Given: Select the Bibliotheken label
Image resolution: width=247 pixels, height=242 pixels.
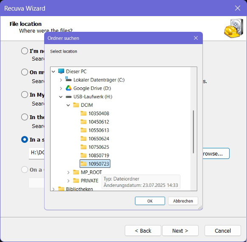Looking at the screenshot, I should 79,189.
